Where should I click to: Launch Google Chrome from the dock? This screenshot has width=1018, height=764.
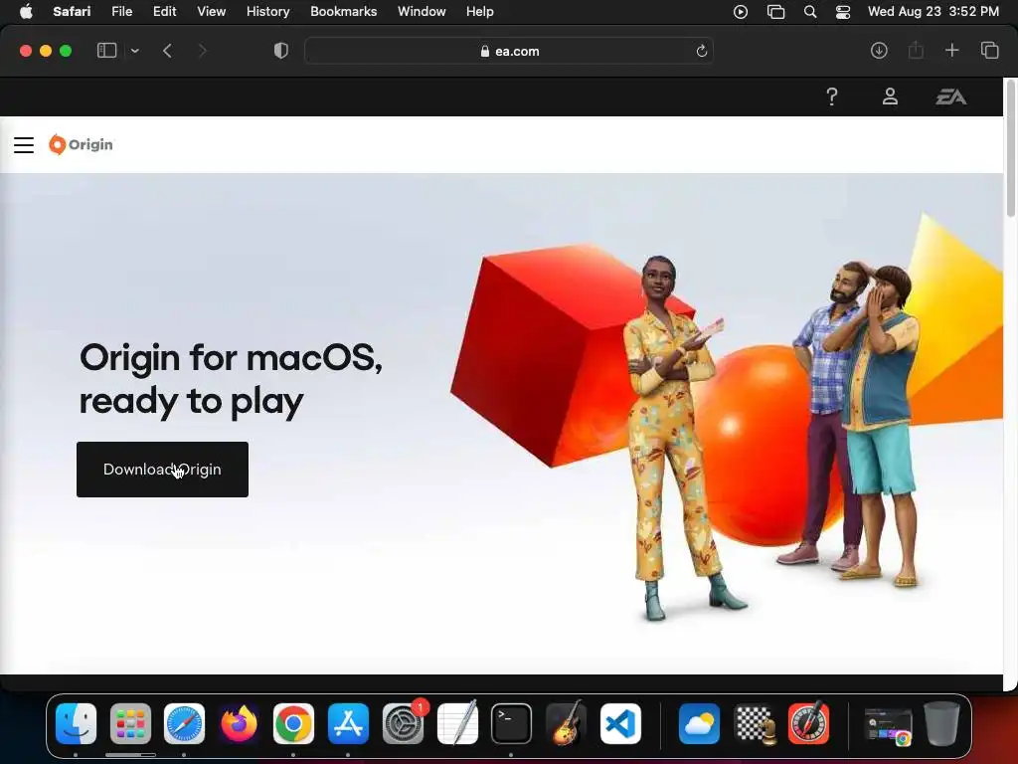pos(293,724)
